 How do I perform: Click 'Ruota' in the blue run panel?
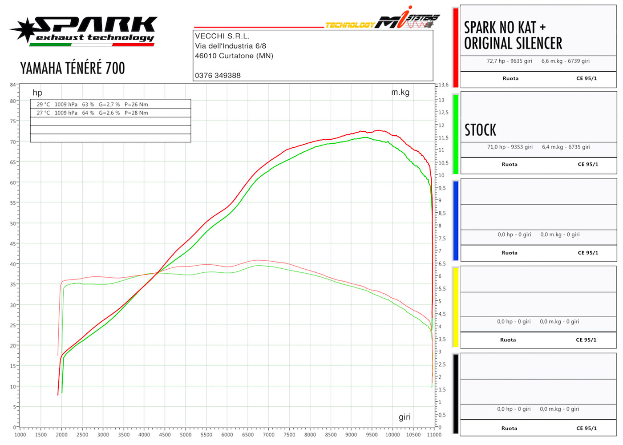(510, 253)
